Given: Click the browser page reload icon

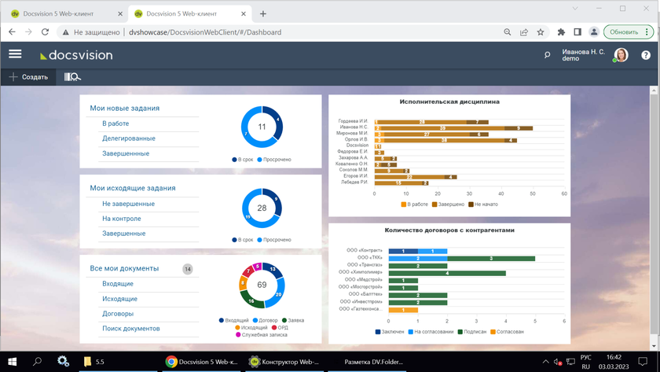Looking at the screenshot, I should click(45, 32).
